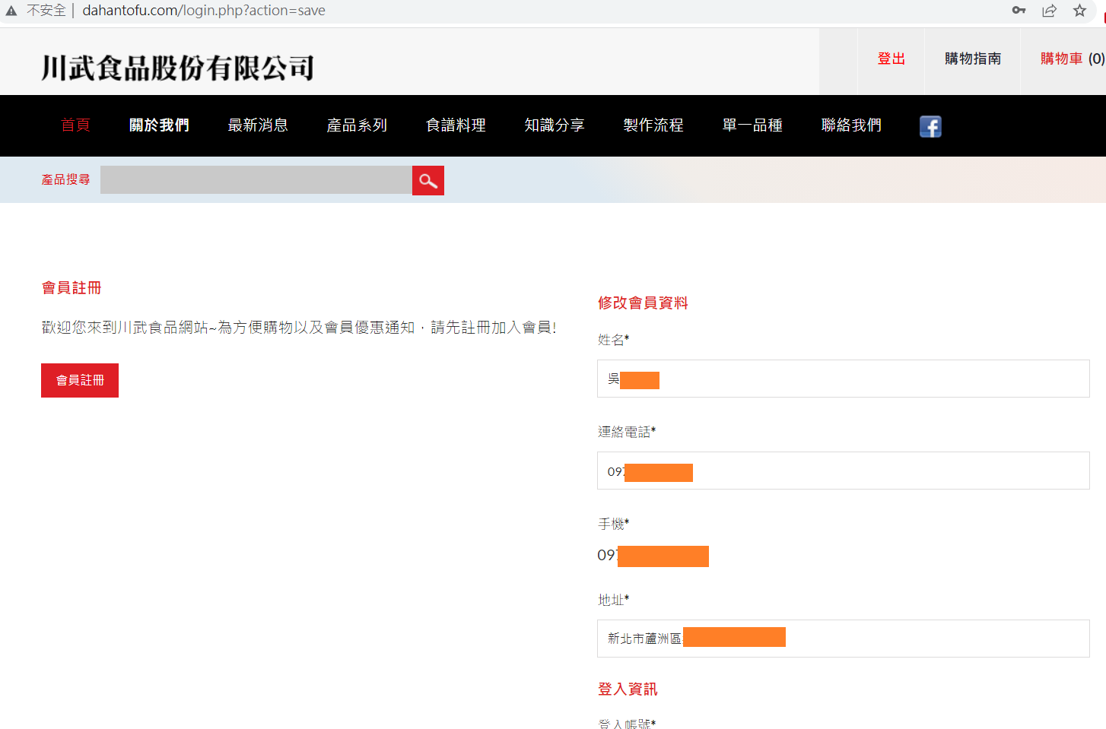Click the 不安全 label in address bar
Viewport: 1106px width, 729px height.
[46, 11]
